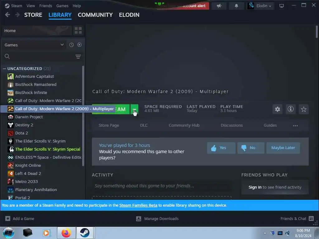The width and height of the screenshot is (319, 239).
Task: Click No thumbs-down recommendation
Action: 251,148
